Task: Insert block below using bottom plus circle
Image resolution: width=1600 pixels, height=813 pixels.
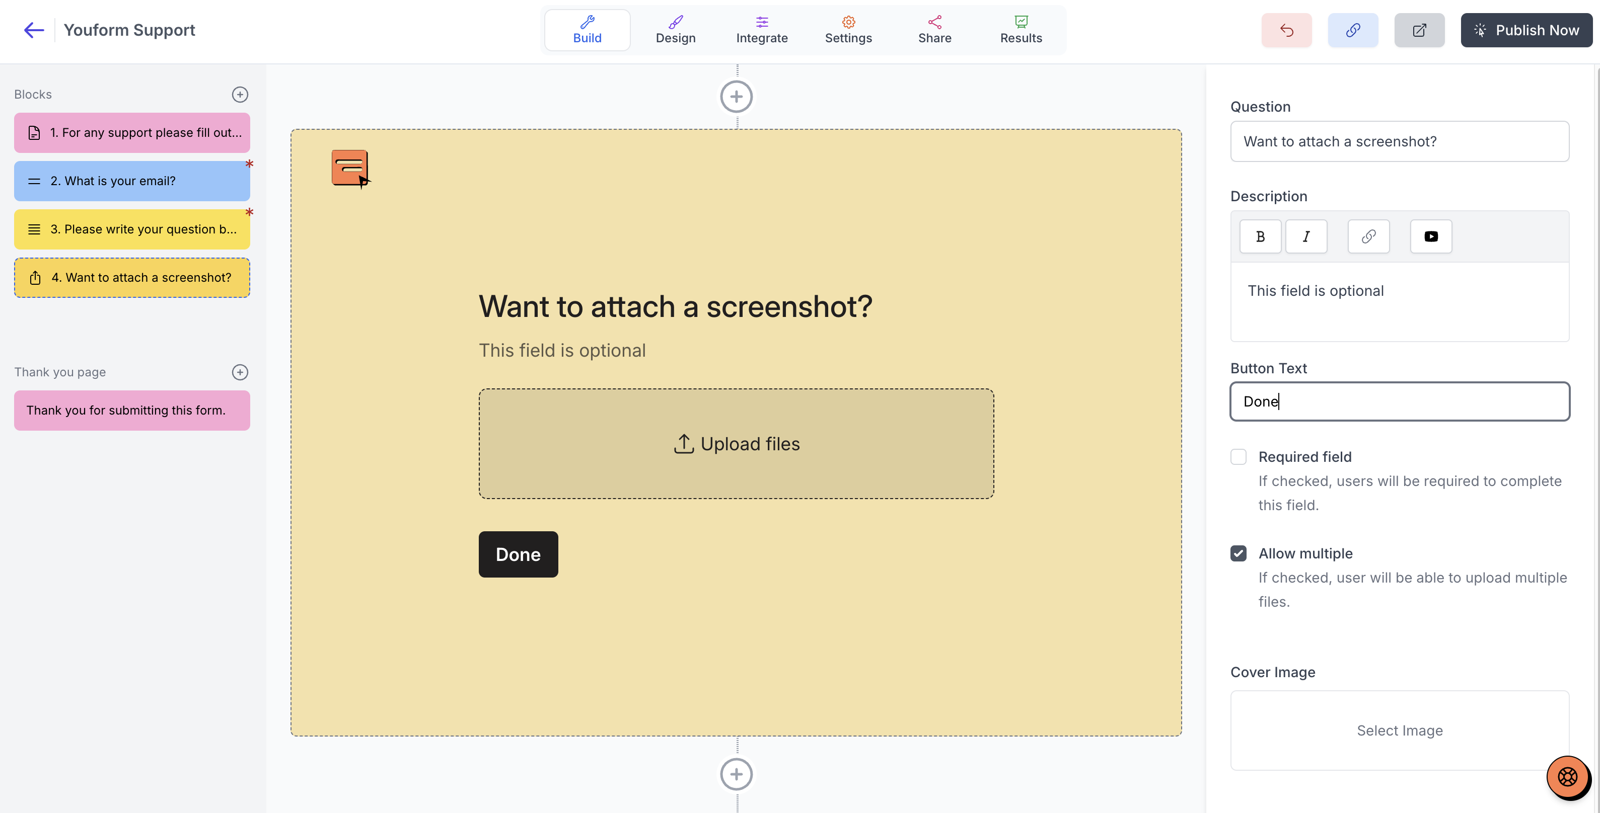Action: click(x=736, y=774)
